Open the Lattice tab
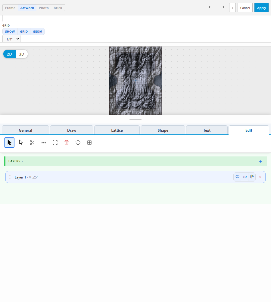 click(117, 130)
